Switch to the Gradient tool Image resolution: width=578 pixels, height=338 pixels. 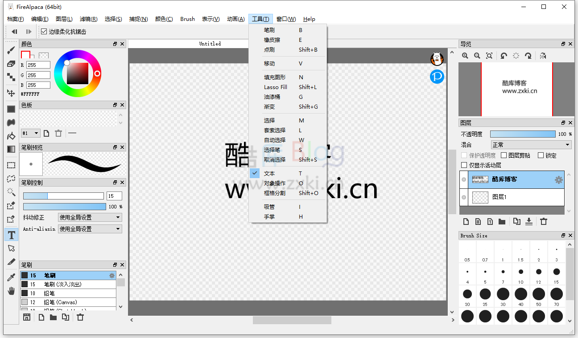click(x=11, y=150)
